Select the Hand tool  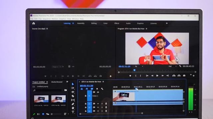(x=73, y=108)
